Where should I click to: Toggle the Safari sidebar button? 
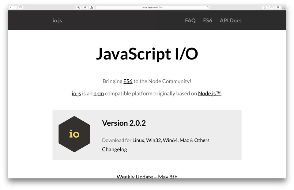[x=21, y=7]
